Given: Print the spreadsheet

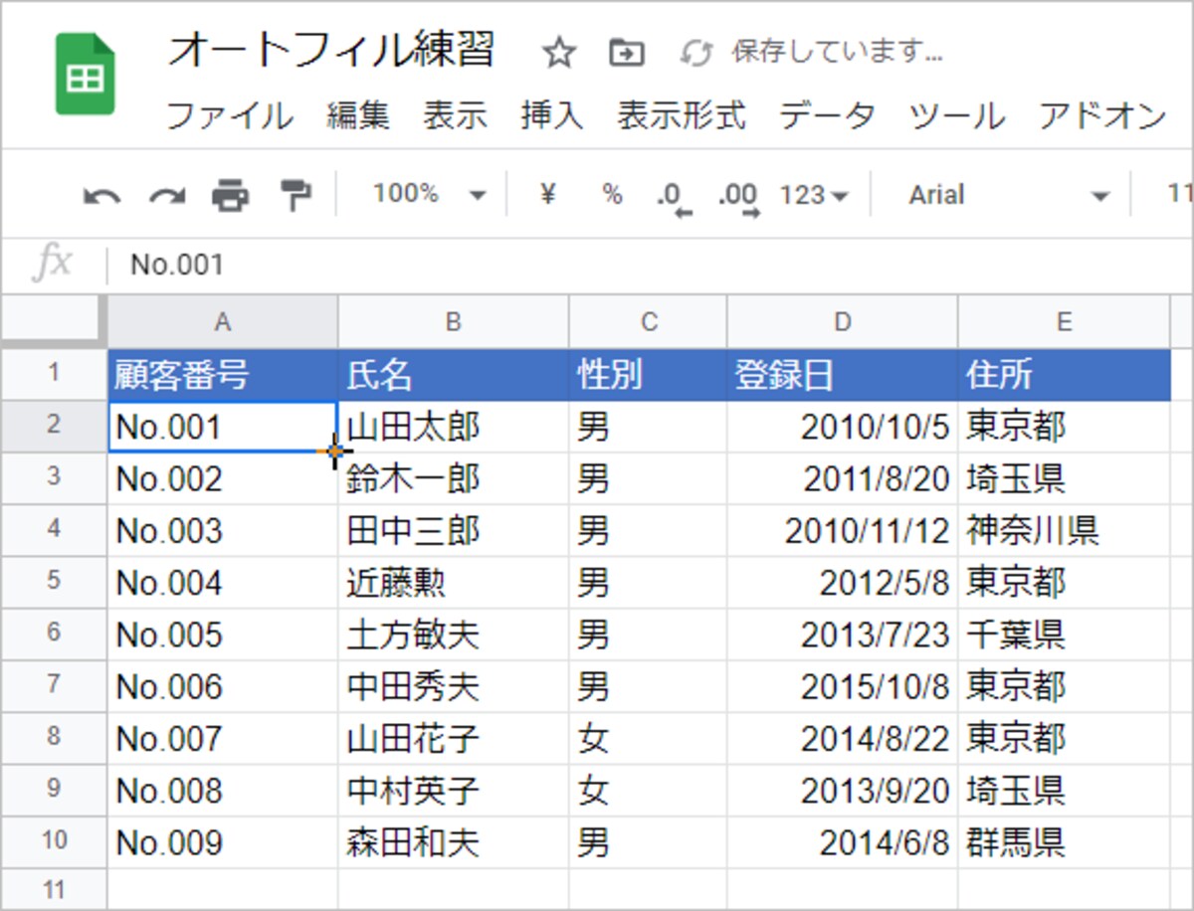Looking at the screenshot, I should (230, 195).
